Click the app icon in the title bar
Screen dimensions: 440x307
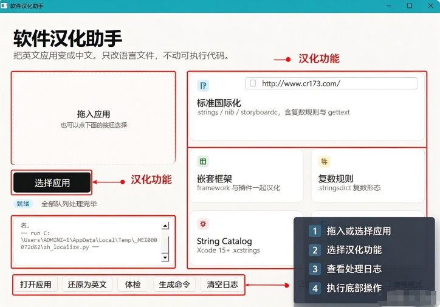[x=4, y=5]
